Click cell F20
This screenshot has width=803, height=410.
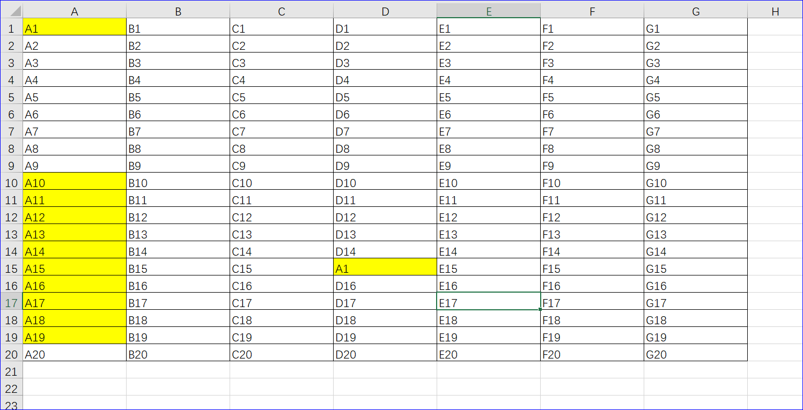(x=592, y=353)
